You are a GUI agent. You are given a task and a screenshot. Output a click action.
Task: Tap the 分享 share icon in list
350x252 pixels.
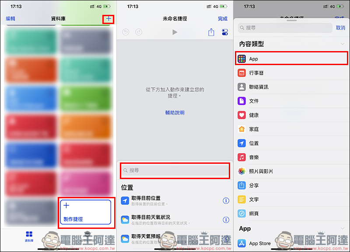click(x=242, y=185)
